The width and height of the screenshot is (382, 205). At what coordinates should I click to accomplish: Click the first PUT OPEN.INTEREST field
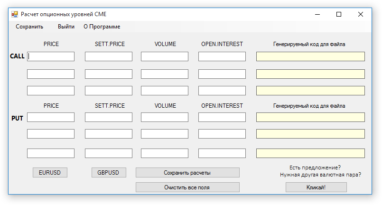[222, 117]
